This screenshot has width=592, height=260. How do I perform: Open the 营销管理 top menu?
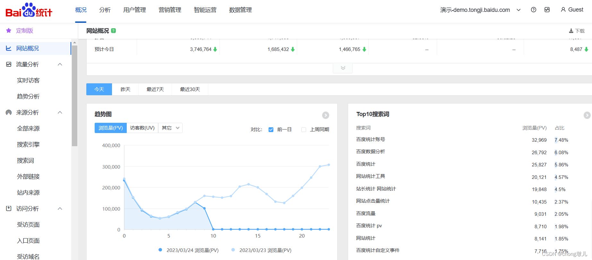[x=170, y=10]
